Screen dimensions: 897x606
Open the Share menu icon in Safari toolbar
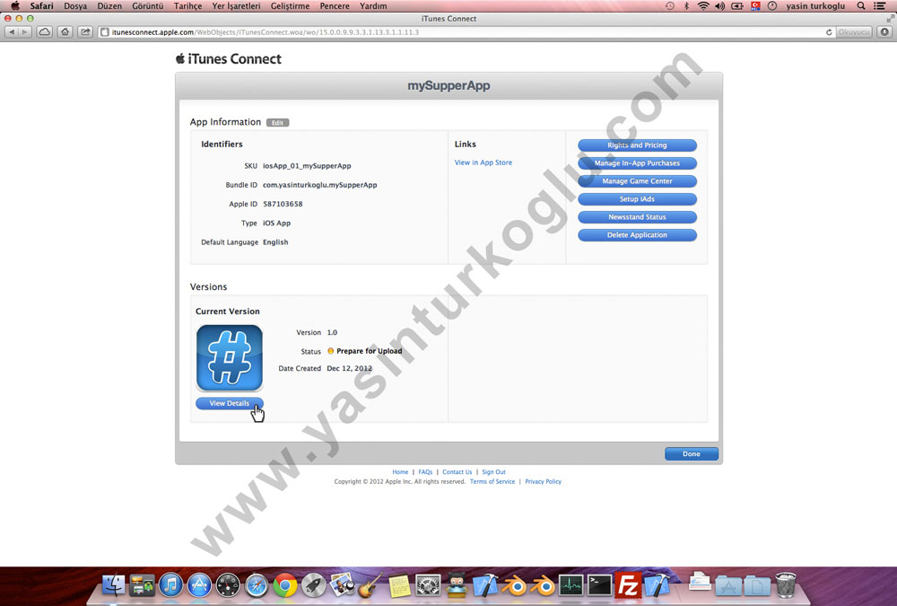[x=85, y=32]
